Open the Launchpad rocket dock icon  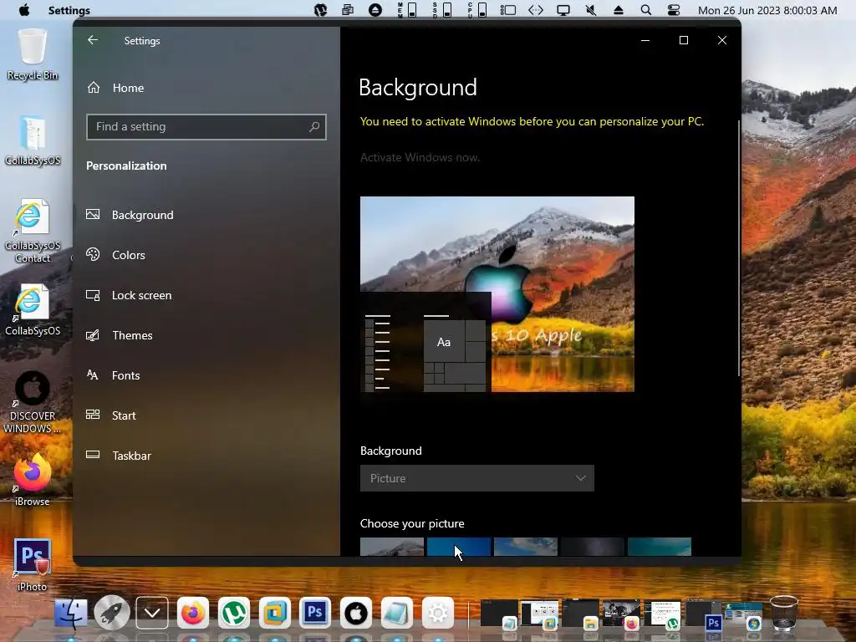tap(111, 613)
